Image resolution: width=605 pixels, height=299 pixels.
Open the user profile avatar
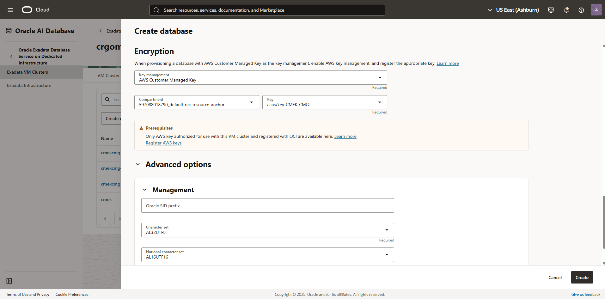(596, 10)
